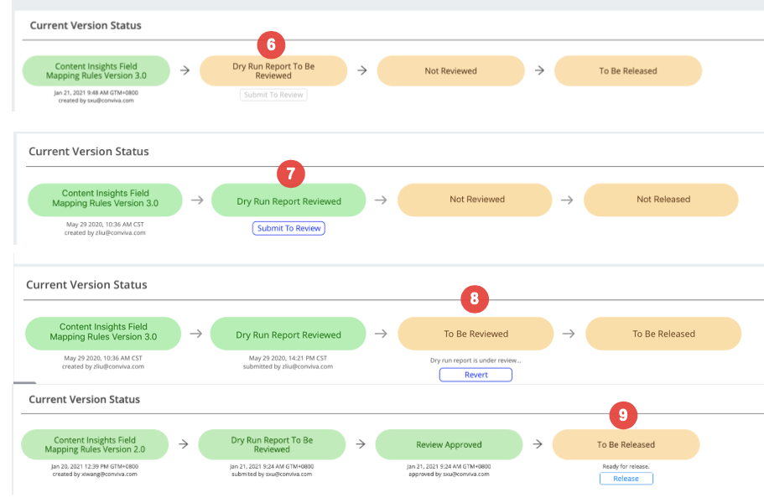The width and height of the screenshot is (764, 503).
Task: Click the text 'created by xiwang@conviva.com'
Action: [x=95, y=474]
